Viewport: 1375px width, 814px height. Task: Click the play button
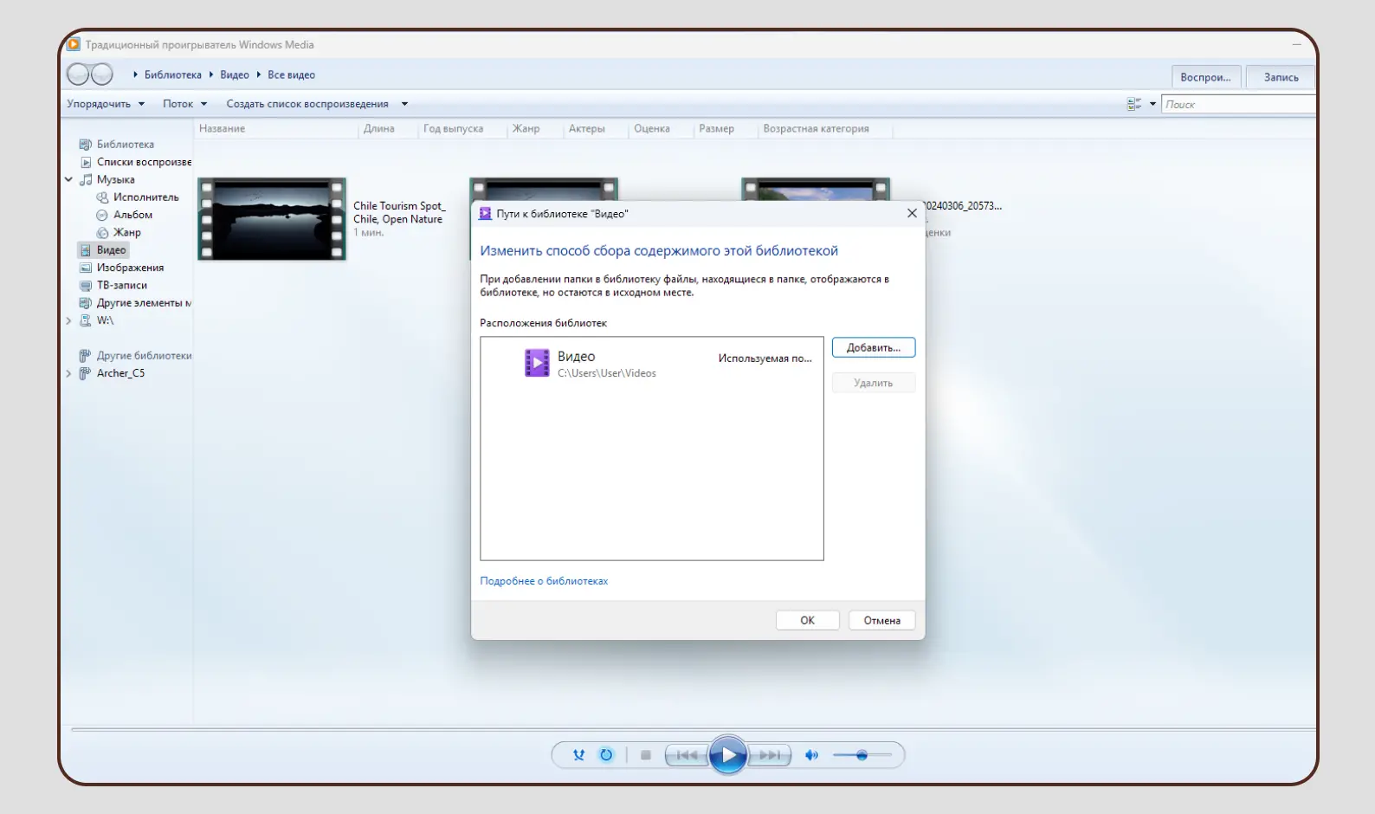[728, 755]
